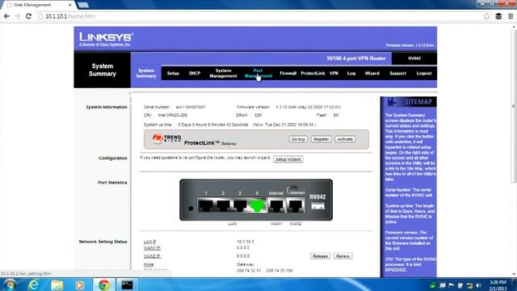The image size is (517, 291).
Task: Click the serial number value
Action: point(191,107)
